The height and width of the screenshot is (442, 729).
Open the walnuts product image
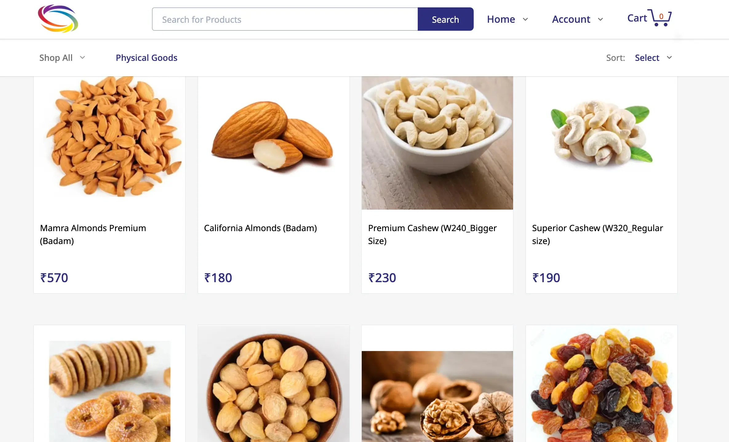pos(437,397)
